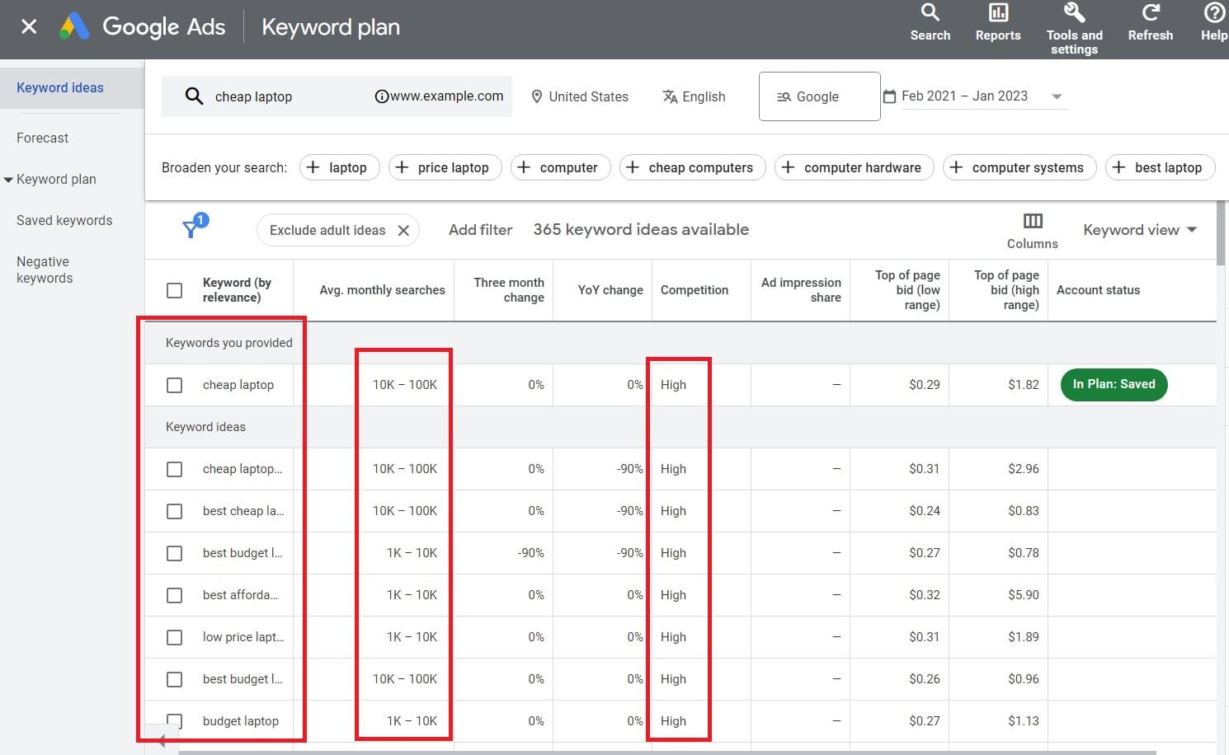Screen dimensions: 1229x755
Task: Remove the Exclude adult ideas filter
Action: (403, 231)
